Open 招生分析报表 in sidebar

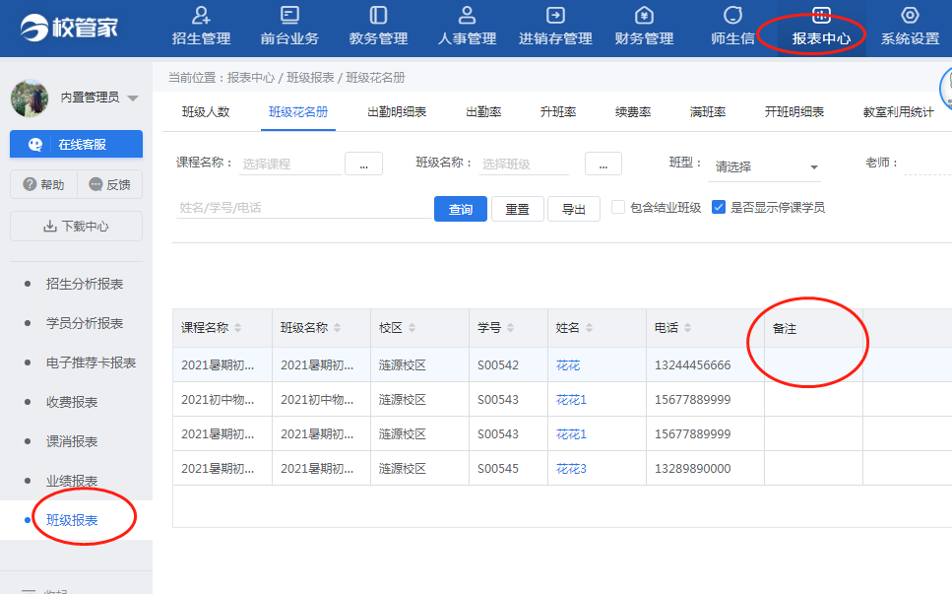tap(85, 284)
